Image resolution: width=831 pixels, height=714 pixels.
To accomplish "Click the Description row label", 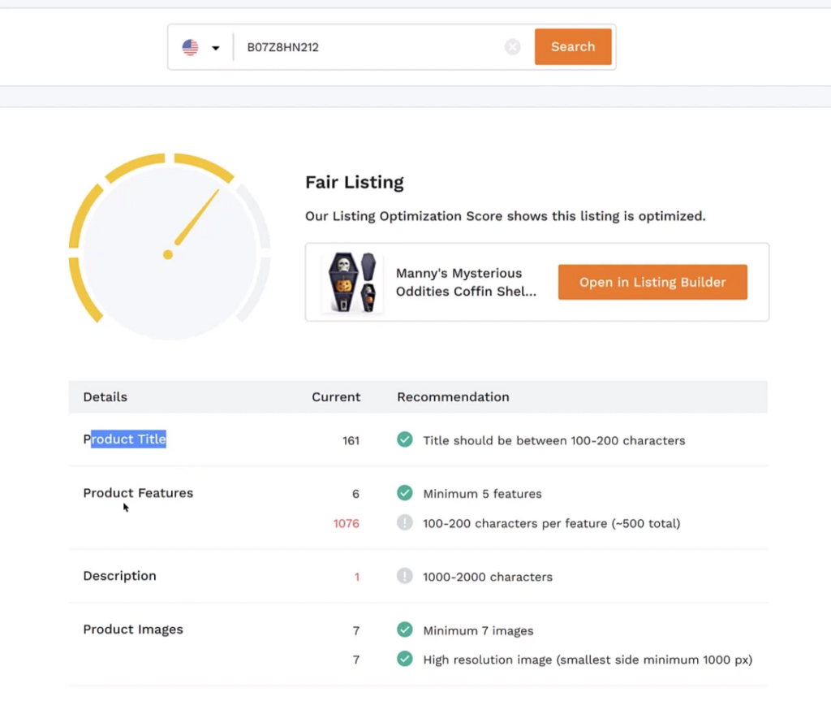I will click(x=120, y=576).
